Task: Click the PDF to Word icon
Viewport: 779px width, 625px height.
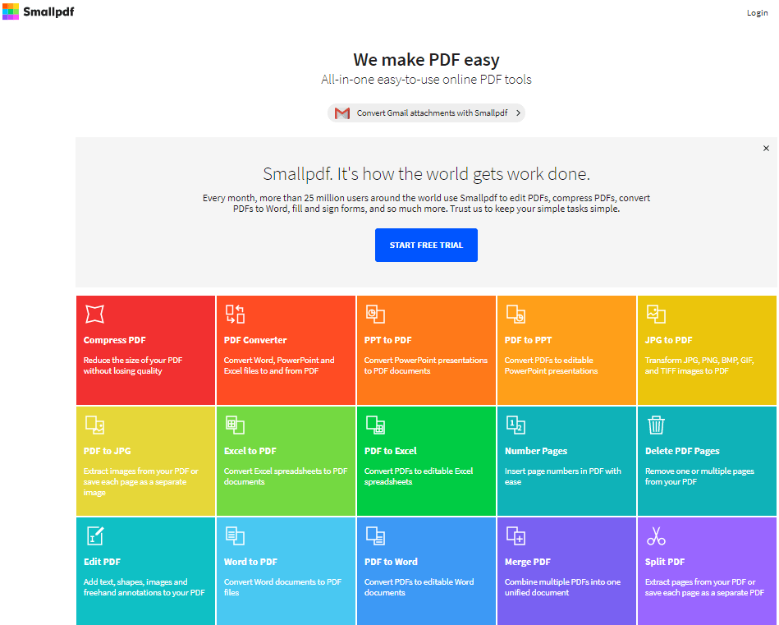Action: pyautogui.click(x=375, y=536)
